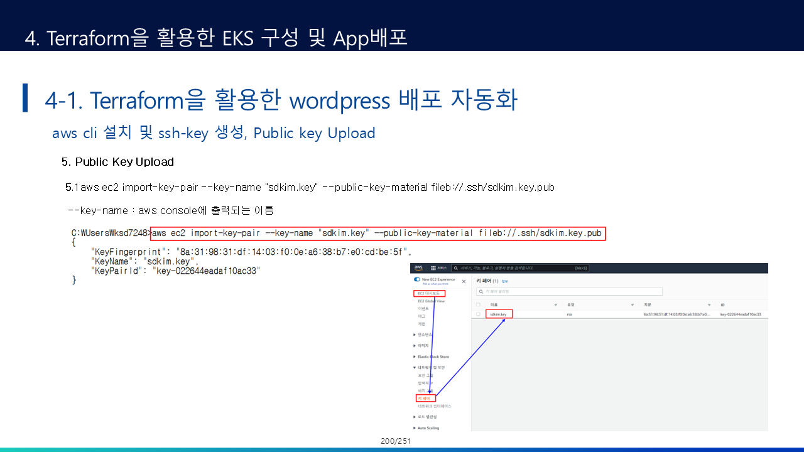
Task: Click the slide page number 200/251
Action: 396,441
